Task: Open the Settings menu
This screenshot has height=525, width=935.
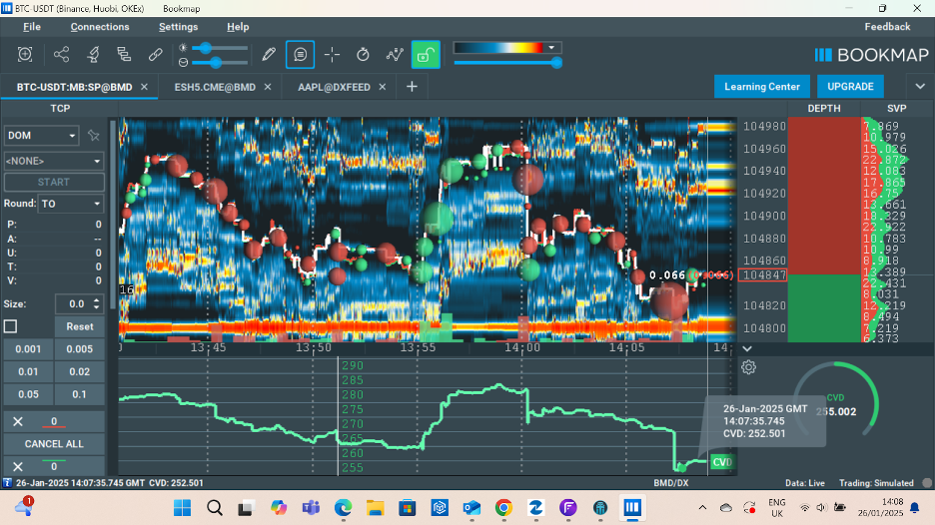Action: pyautogui.click(x=178, y=27)
